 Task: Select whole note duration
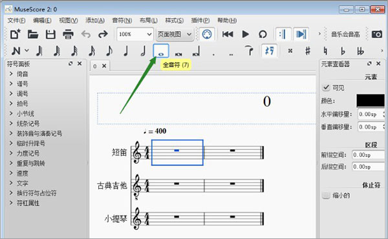(x=161, y=51)
